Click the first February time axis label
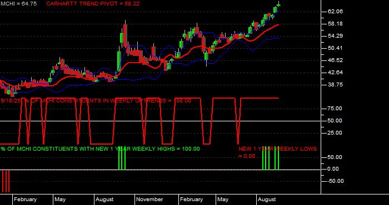The width and height of the screenshot is (389, 205). click(25, 199)
